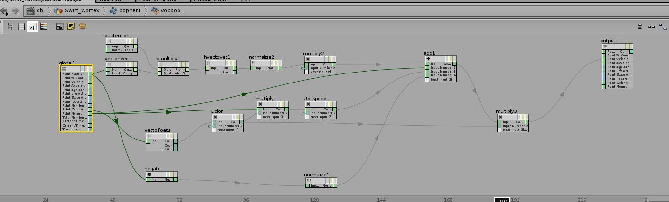The width and height of the screenshot is (669, 202).
Task: Select the output1 node label
Action: 609,41
